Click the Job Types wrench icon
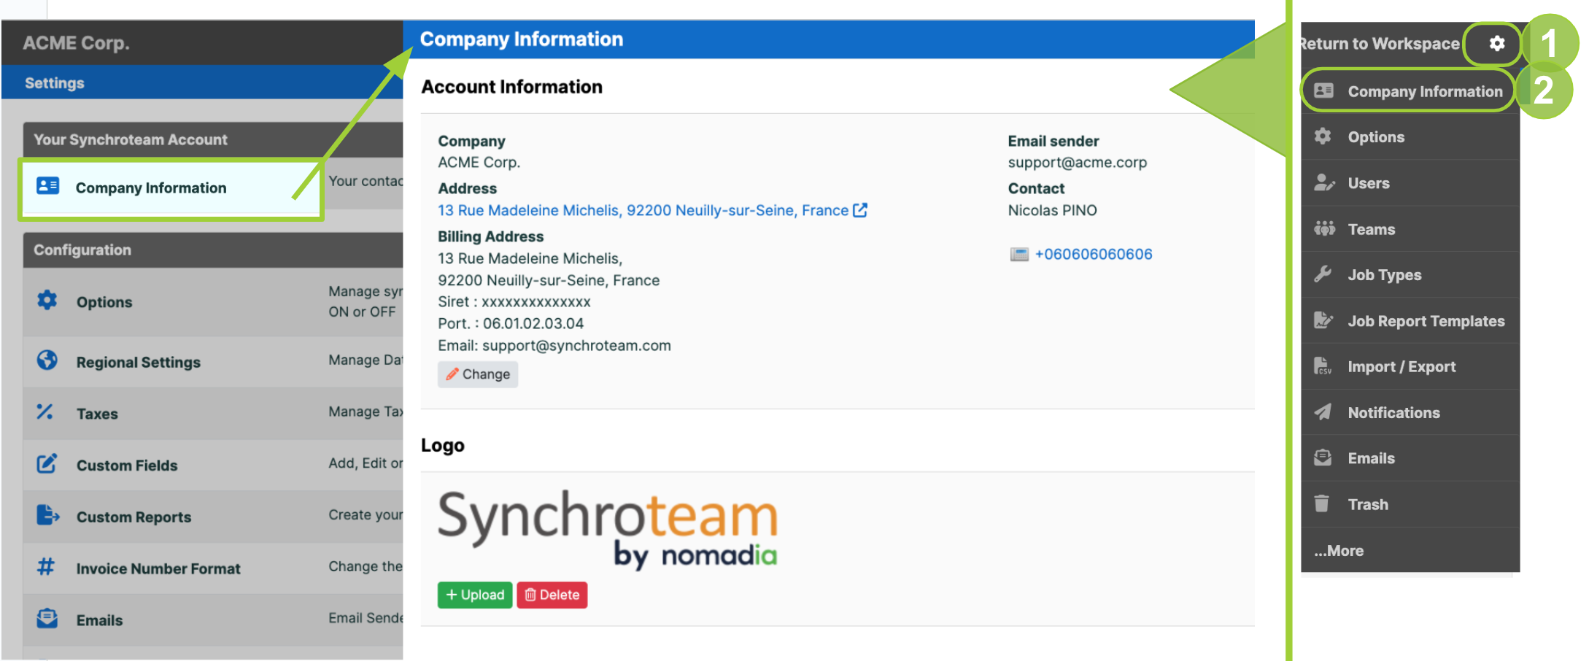Image resolution: width=1589 pixels, height=661 pixels. point(1323,274)
